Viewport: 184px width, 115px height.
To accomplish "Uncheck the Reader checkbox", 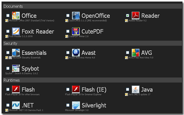I will [127, 16].
